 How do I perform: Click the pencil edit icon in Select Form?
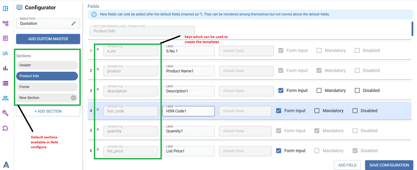tap(74, 23)
